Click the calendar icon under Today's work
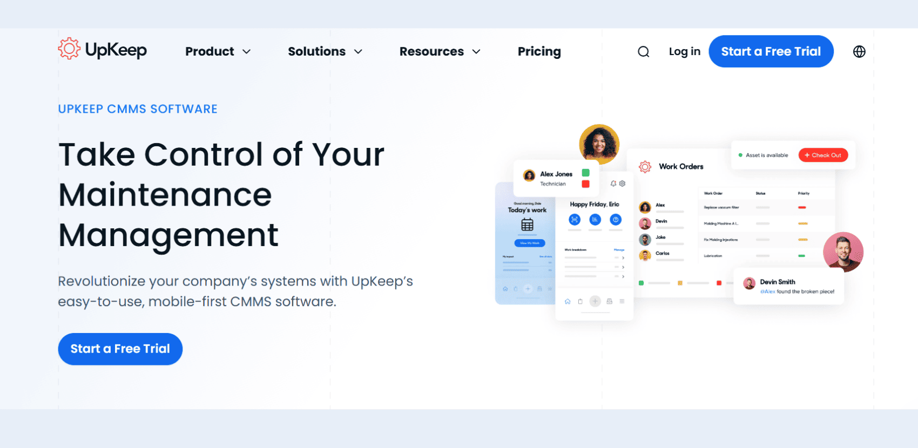Viewport: 918px width, 448px height. coord(527,225)
